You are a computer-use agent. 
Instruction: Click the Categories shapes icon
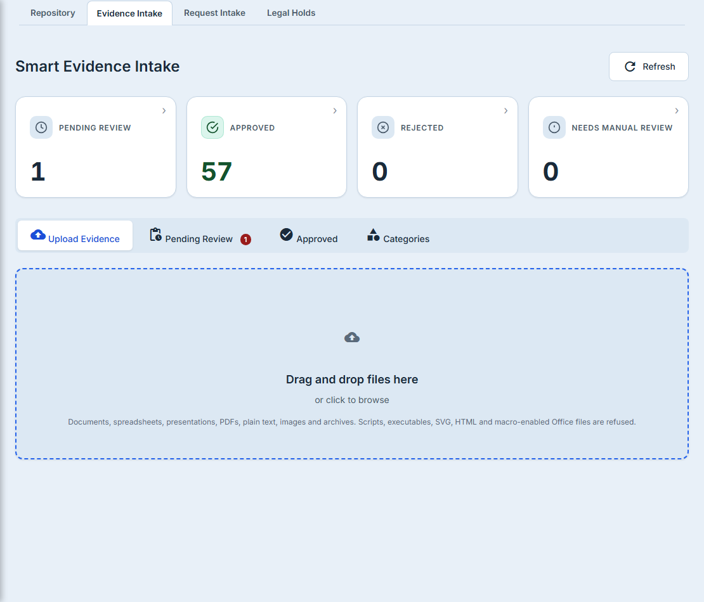click(x=373, y=234)
